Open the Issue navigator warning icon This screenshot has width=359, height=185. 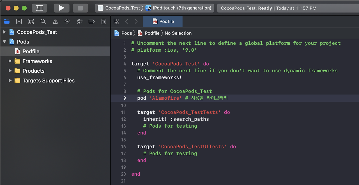(x=55, y=21)
